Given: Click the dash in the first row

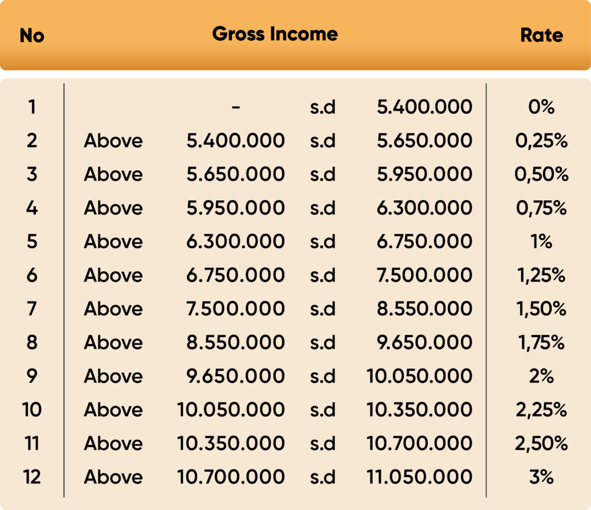Looking at the screenshot, I should [235, 107].
